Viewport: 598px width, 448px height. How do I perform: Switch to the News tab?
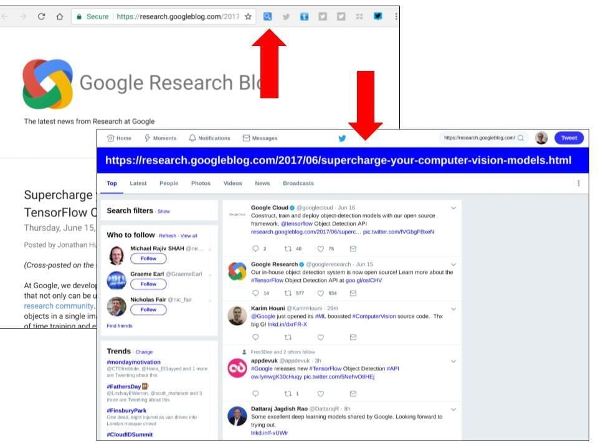tap(262, 183)
